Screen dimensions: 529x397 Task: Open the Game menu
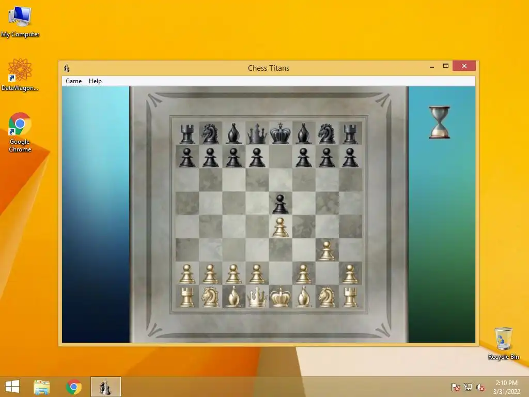(x=73, y=81)
